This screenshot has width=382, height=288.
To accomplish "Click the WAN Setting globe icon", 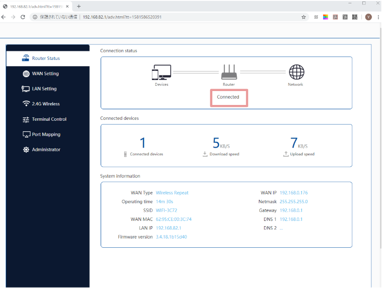I will (26, 74).
